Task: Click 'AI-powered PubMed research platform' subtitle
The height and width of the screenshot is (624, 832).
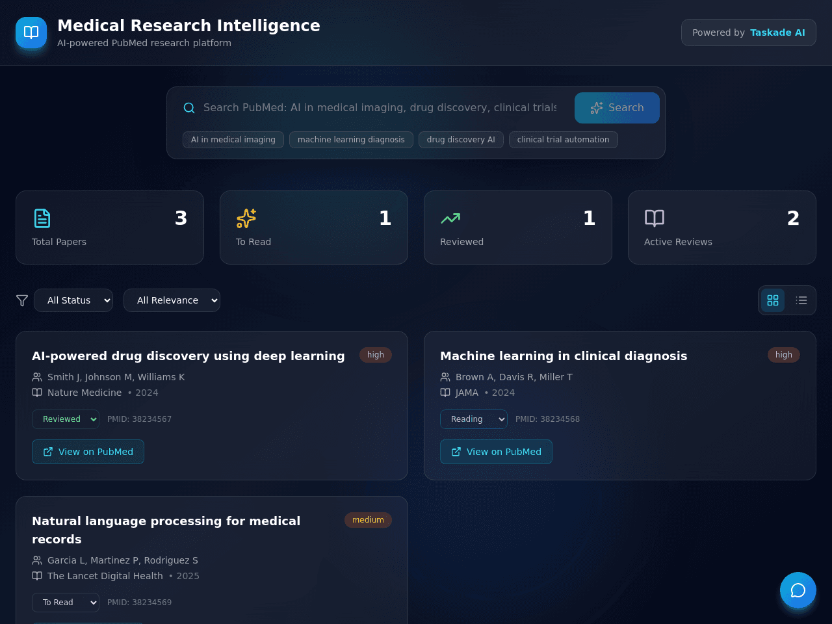Action: point(144,43)
